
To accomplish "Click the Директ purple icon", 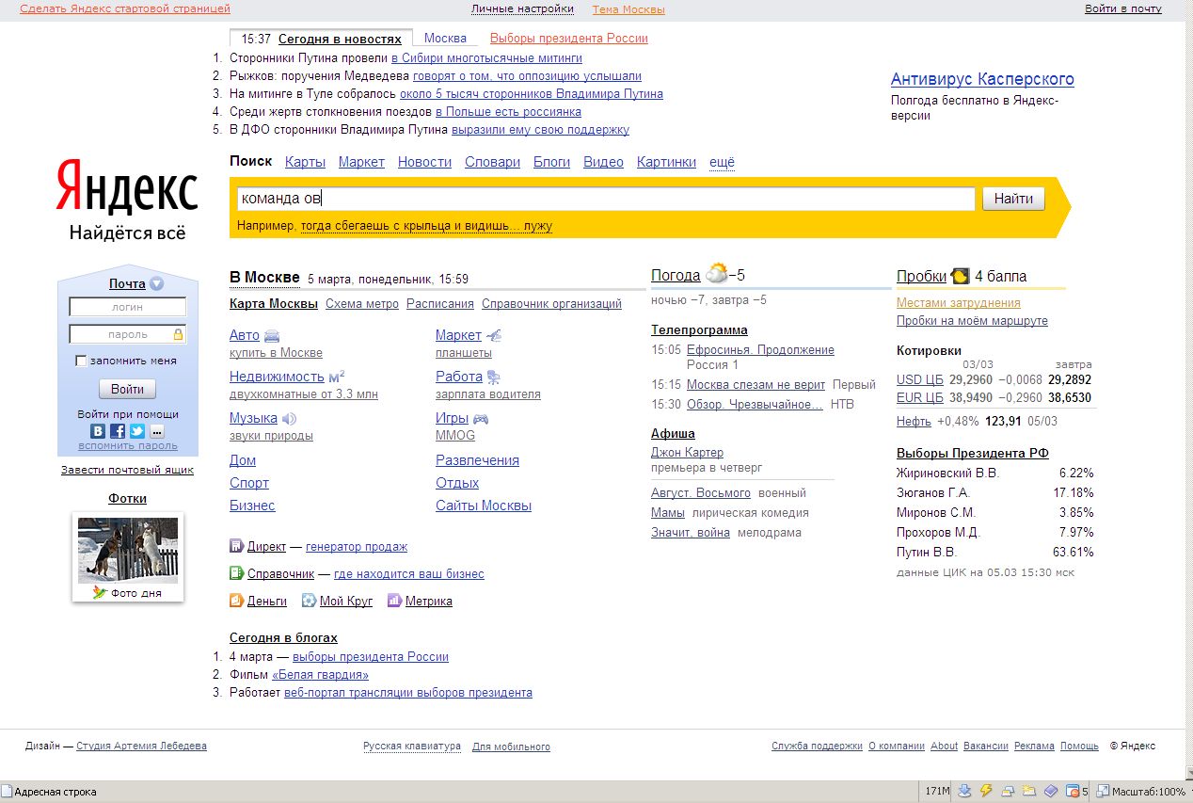I will coord(236,546).
